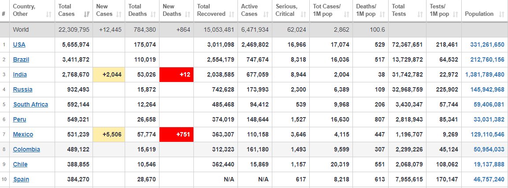Open Mexico population 129,110,546 link
Viewport: 508px width, 188px height.
click(486, 134)
